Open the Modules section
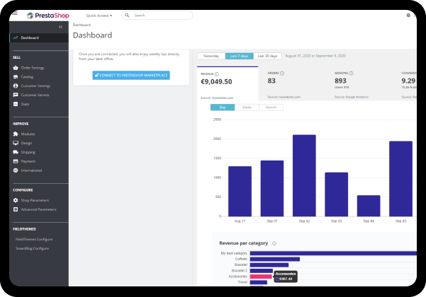 tap(28, 134)
